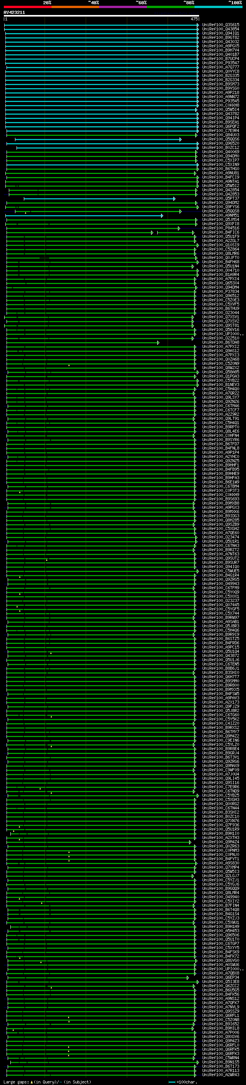Click hit label UniRef100_Q10SI9
This screenshot has width=246, height=1085.
[221, 245]
